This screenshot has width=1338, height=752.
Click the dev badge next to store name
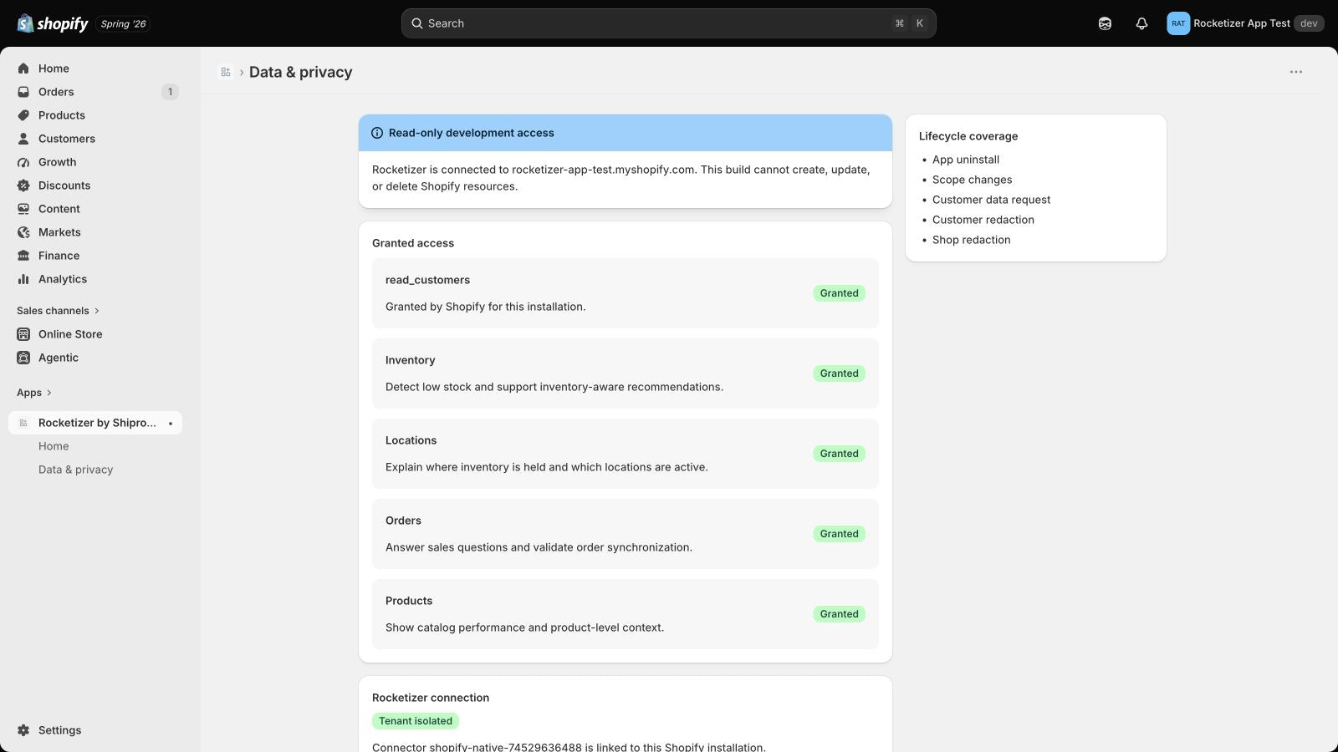1309,23
